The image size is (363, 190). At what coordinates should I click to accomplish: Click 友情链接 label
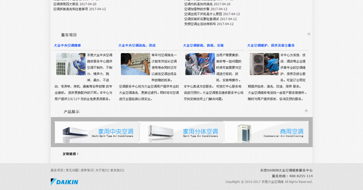coord(70,154)
